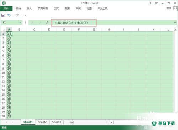Select row 10 header
The height and width of the screenshot is (130, 178).
(3, 73)
